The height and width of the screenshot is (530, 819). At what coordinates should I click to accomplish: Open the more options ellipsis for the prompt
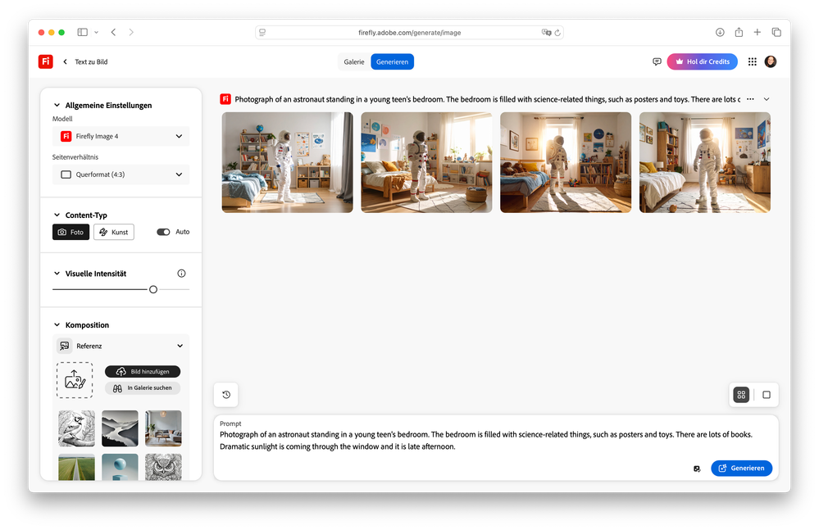click(x=750, y=99)
